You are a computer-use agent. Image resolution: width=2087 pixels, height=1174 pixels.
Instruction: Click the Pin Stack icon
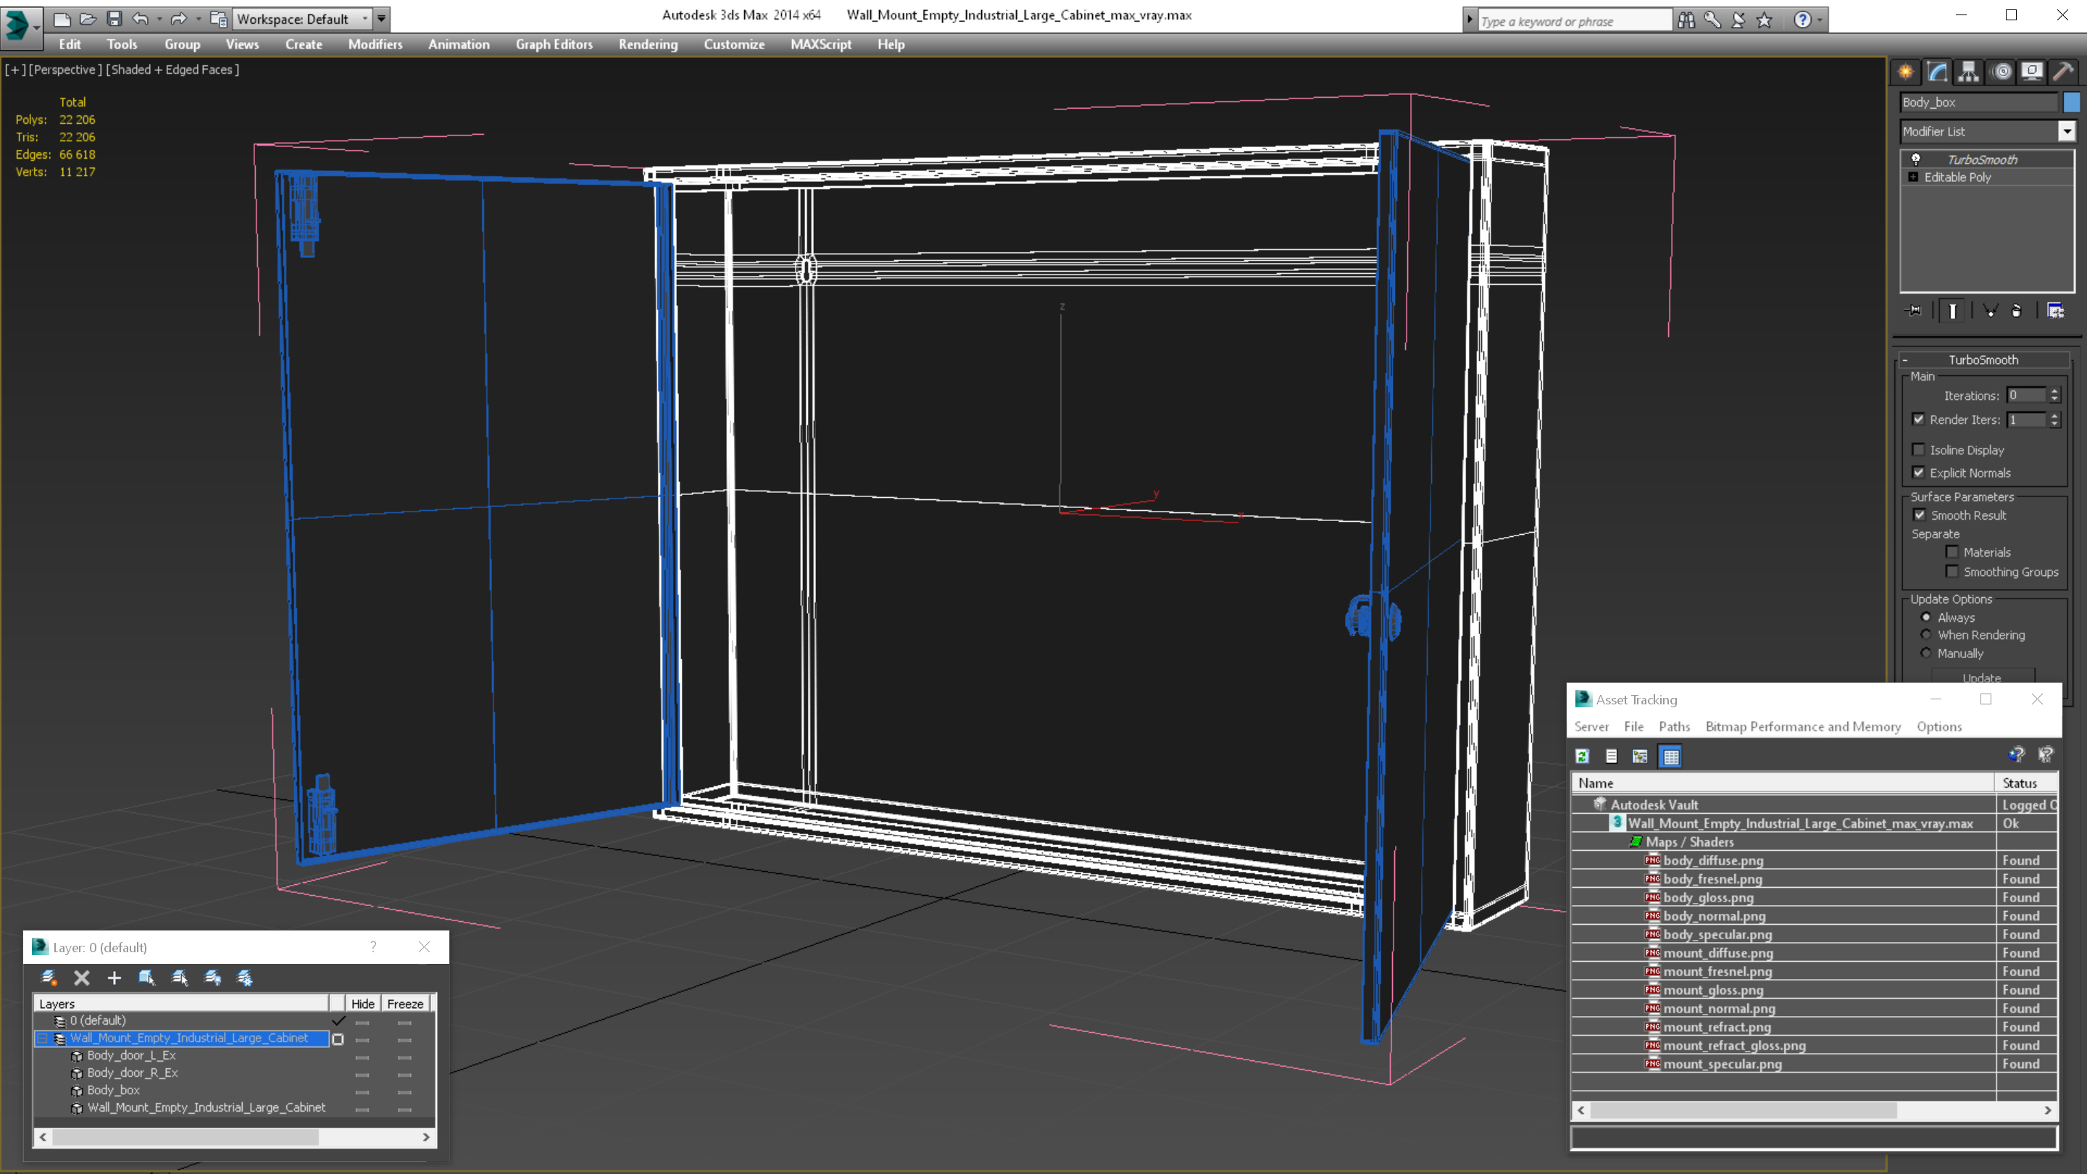1914,311
